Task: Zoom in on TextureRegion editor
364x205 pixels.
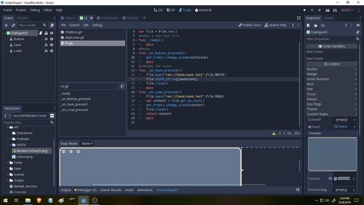Action: pyautogui.click(x=78, y=151)
